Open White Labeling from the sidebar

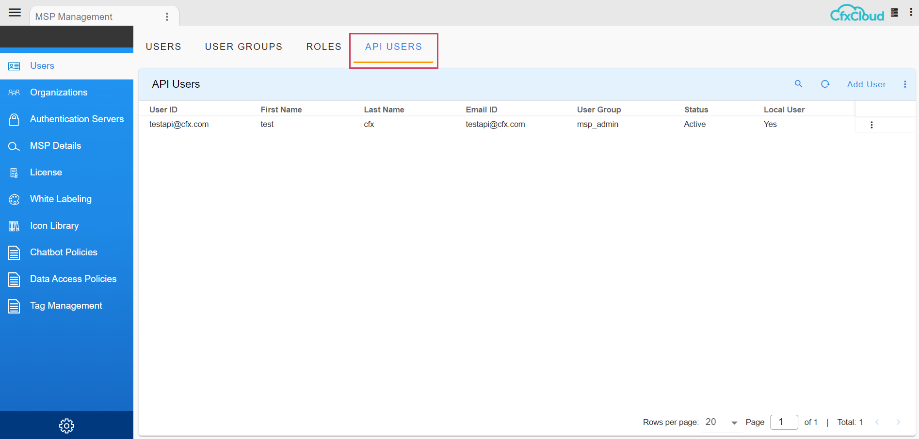pyautogui.click(x=61, y=199)
